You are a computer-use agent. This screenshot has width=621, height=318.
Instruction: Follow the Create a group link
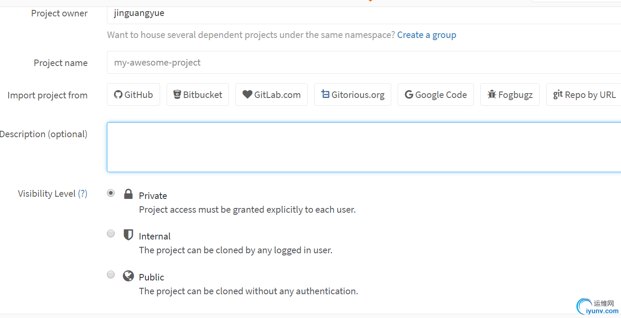point(427,35)
